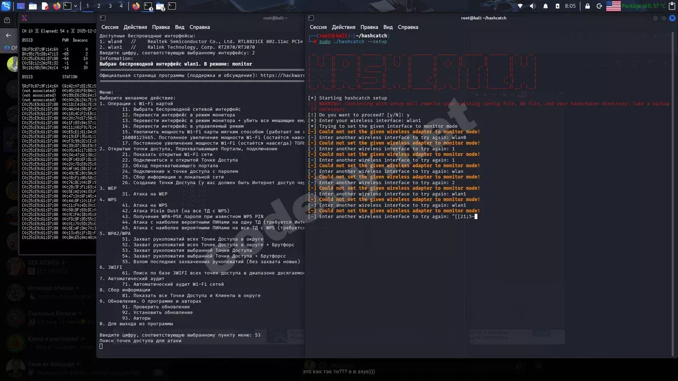Select grouped terminal windows taskbar button
Viewport: 678px width, 381px height.
(149, 6)
